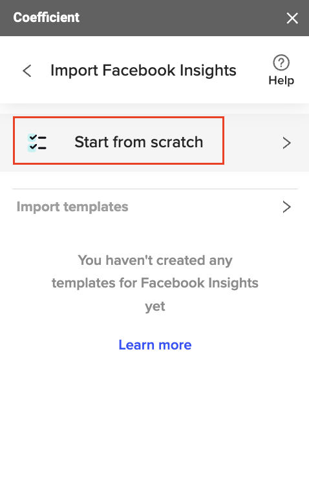Open the chevron arrow next to Start from scratch
Image resolution: width=309 pixels, height=500 pixels.
286,143
